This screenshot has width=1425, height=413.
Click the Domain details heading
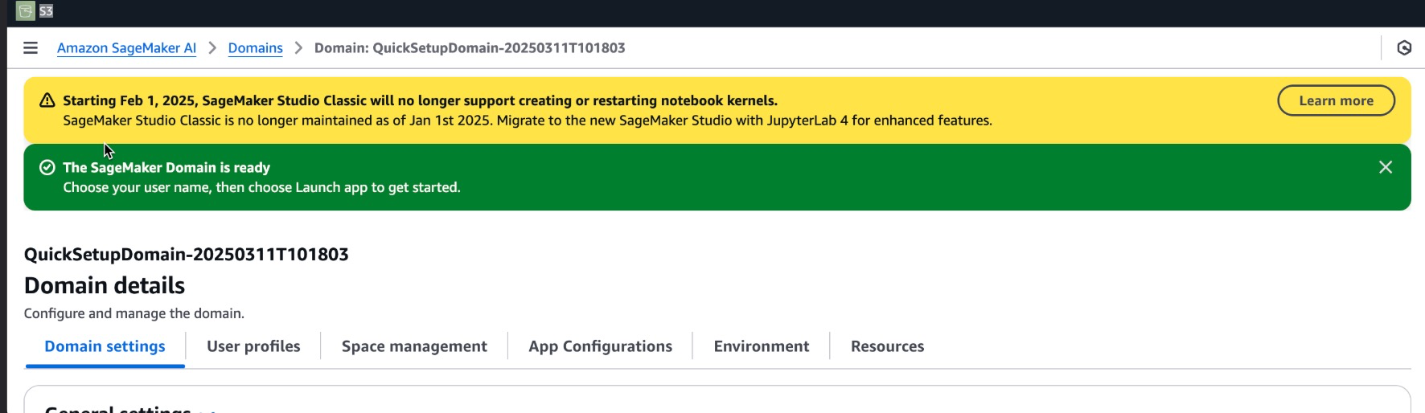[105, 285]
